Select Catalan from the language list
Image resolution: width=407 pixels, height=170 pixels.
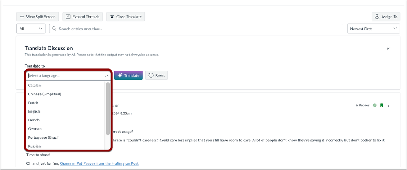point(34,85)
